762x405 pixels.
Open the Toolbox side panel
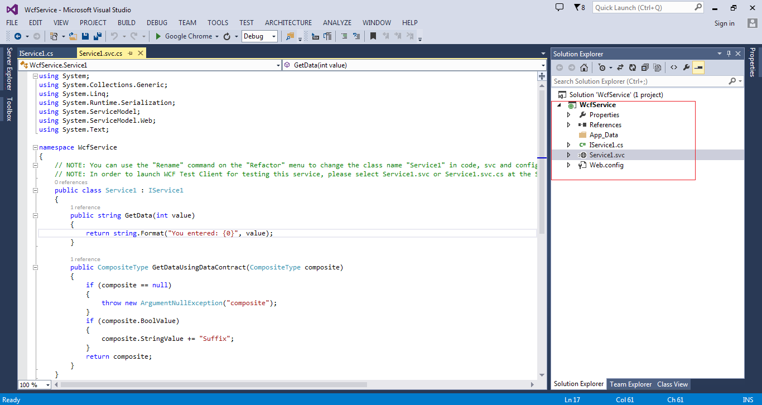(9, 109)
